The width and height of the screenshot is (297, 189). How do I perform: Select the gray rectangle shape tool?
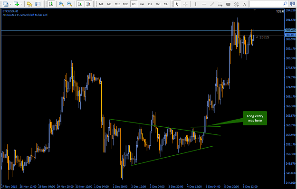(x=228, y=4)
